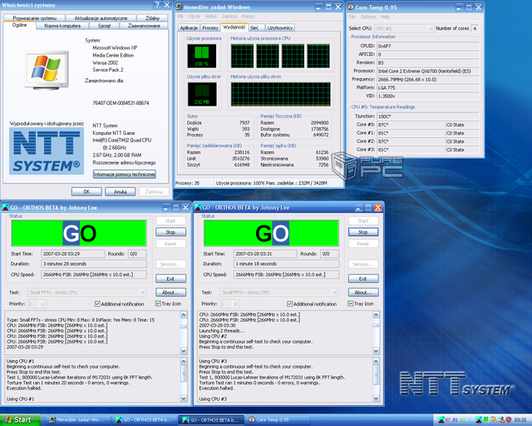532x426 pixels.
Task: Click About in ORTHOS started 03:31
Action: [x=363, y=292]
